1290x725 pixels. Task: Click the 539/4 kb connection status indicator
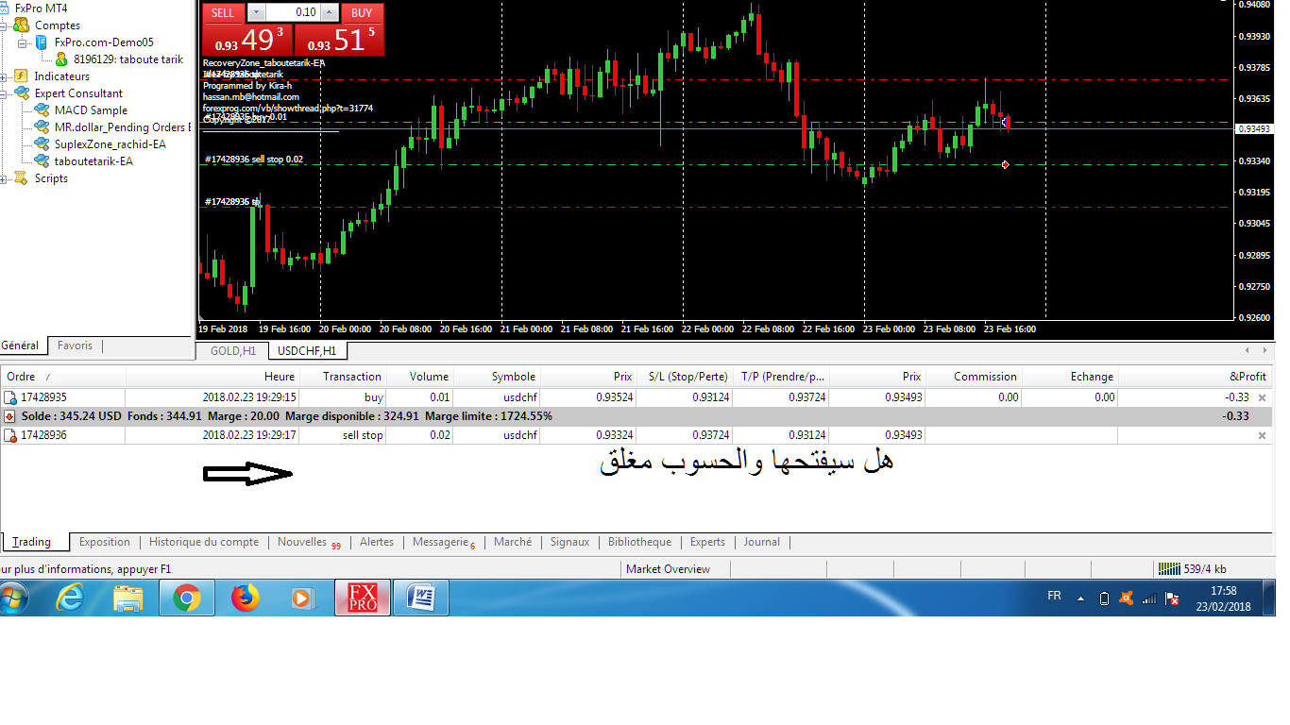pyautogui.click(x=1192, y=569)
